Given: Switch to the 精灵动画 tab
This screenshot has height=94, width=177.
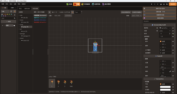Looking at the screenshot, I should click(27, 8).
